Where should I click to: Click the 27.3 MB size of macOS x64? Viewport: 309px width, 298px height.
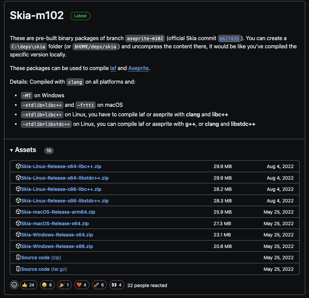(x=222, y=223)
